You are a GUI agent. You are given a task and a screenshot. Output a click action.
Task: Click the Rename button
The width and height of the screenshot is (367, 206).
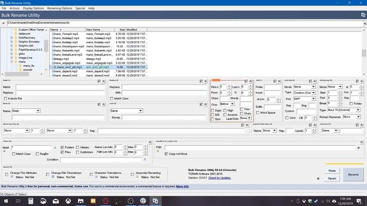353,175
